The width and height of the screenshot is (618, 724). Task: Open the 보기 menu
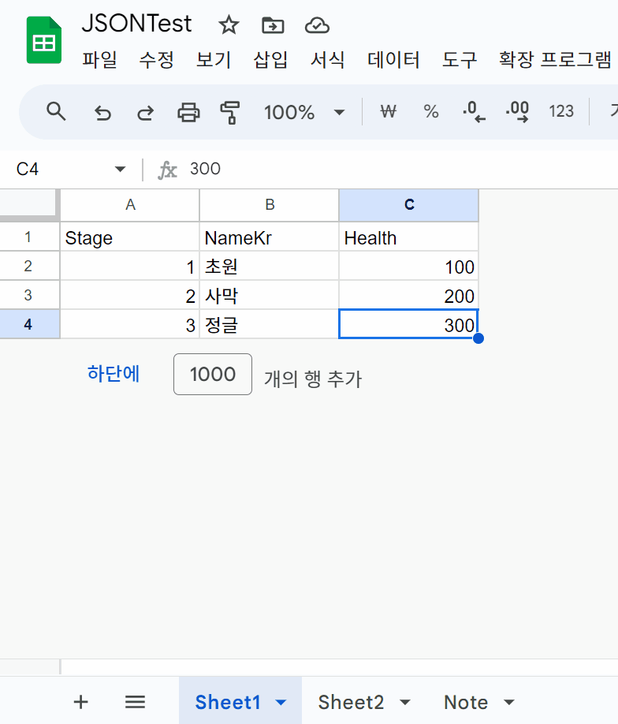point(214,60)
